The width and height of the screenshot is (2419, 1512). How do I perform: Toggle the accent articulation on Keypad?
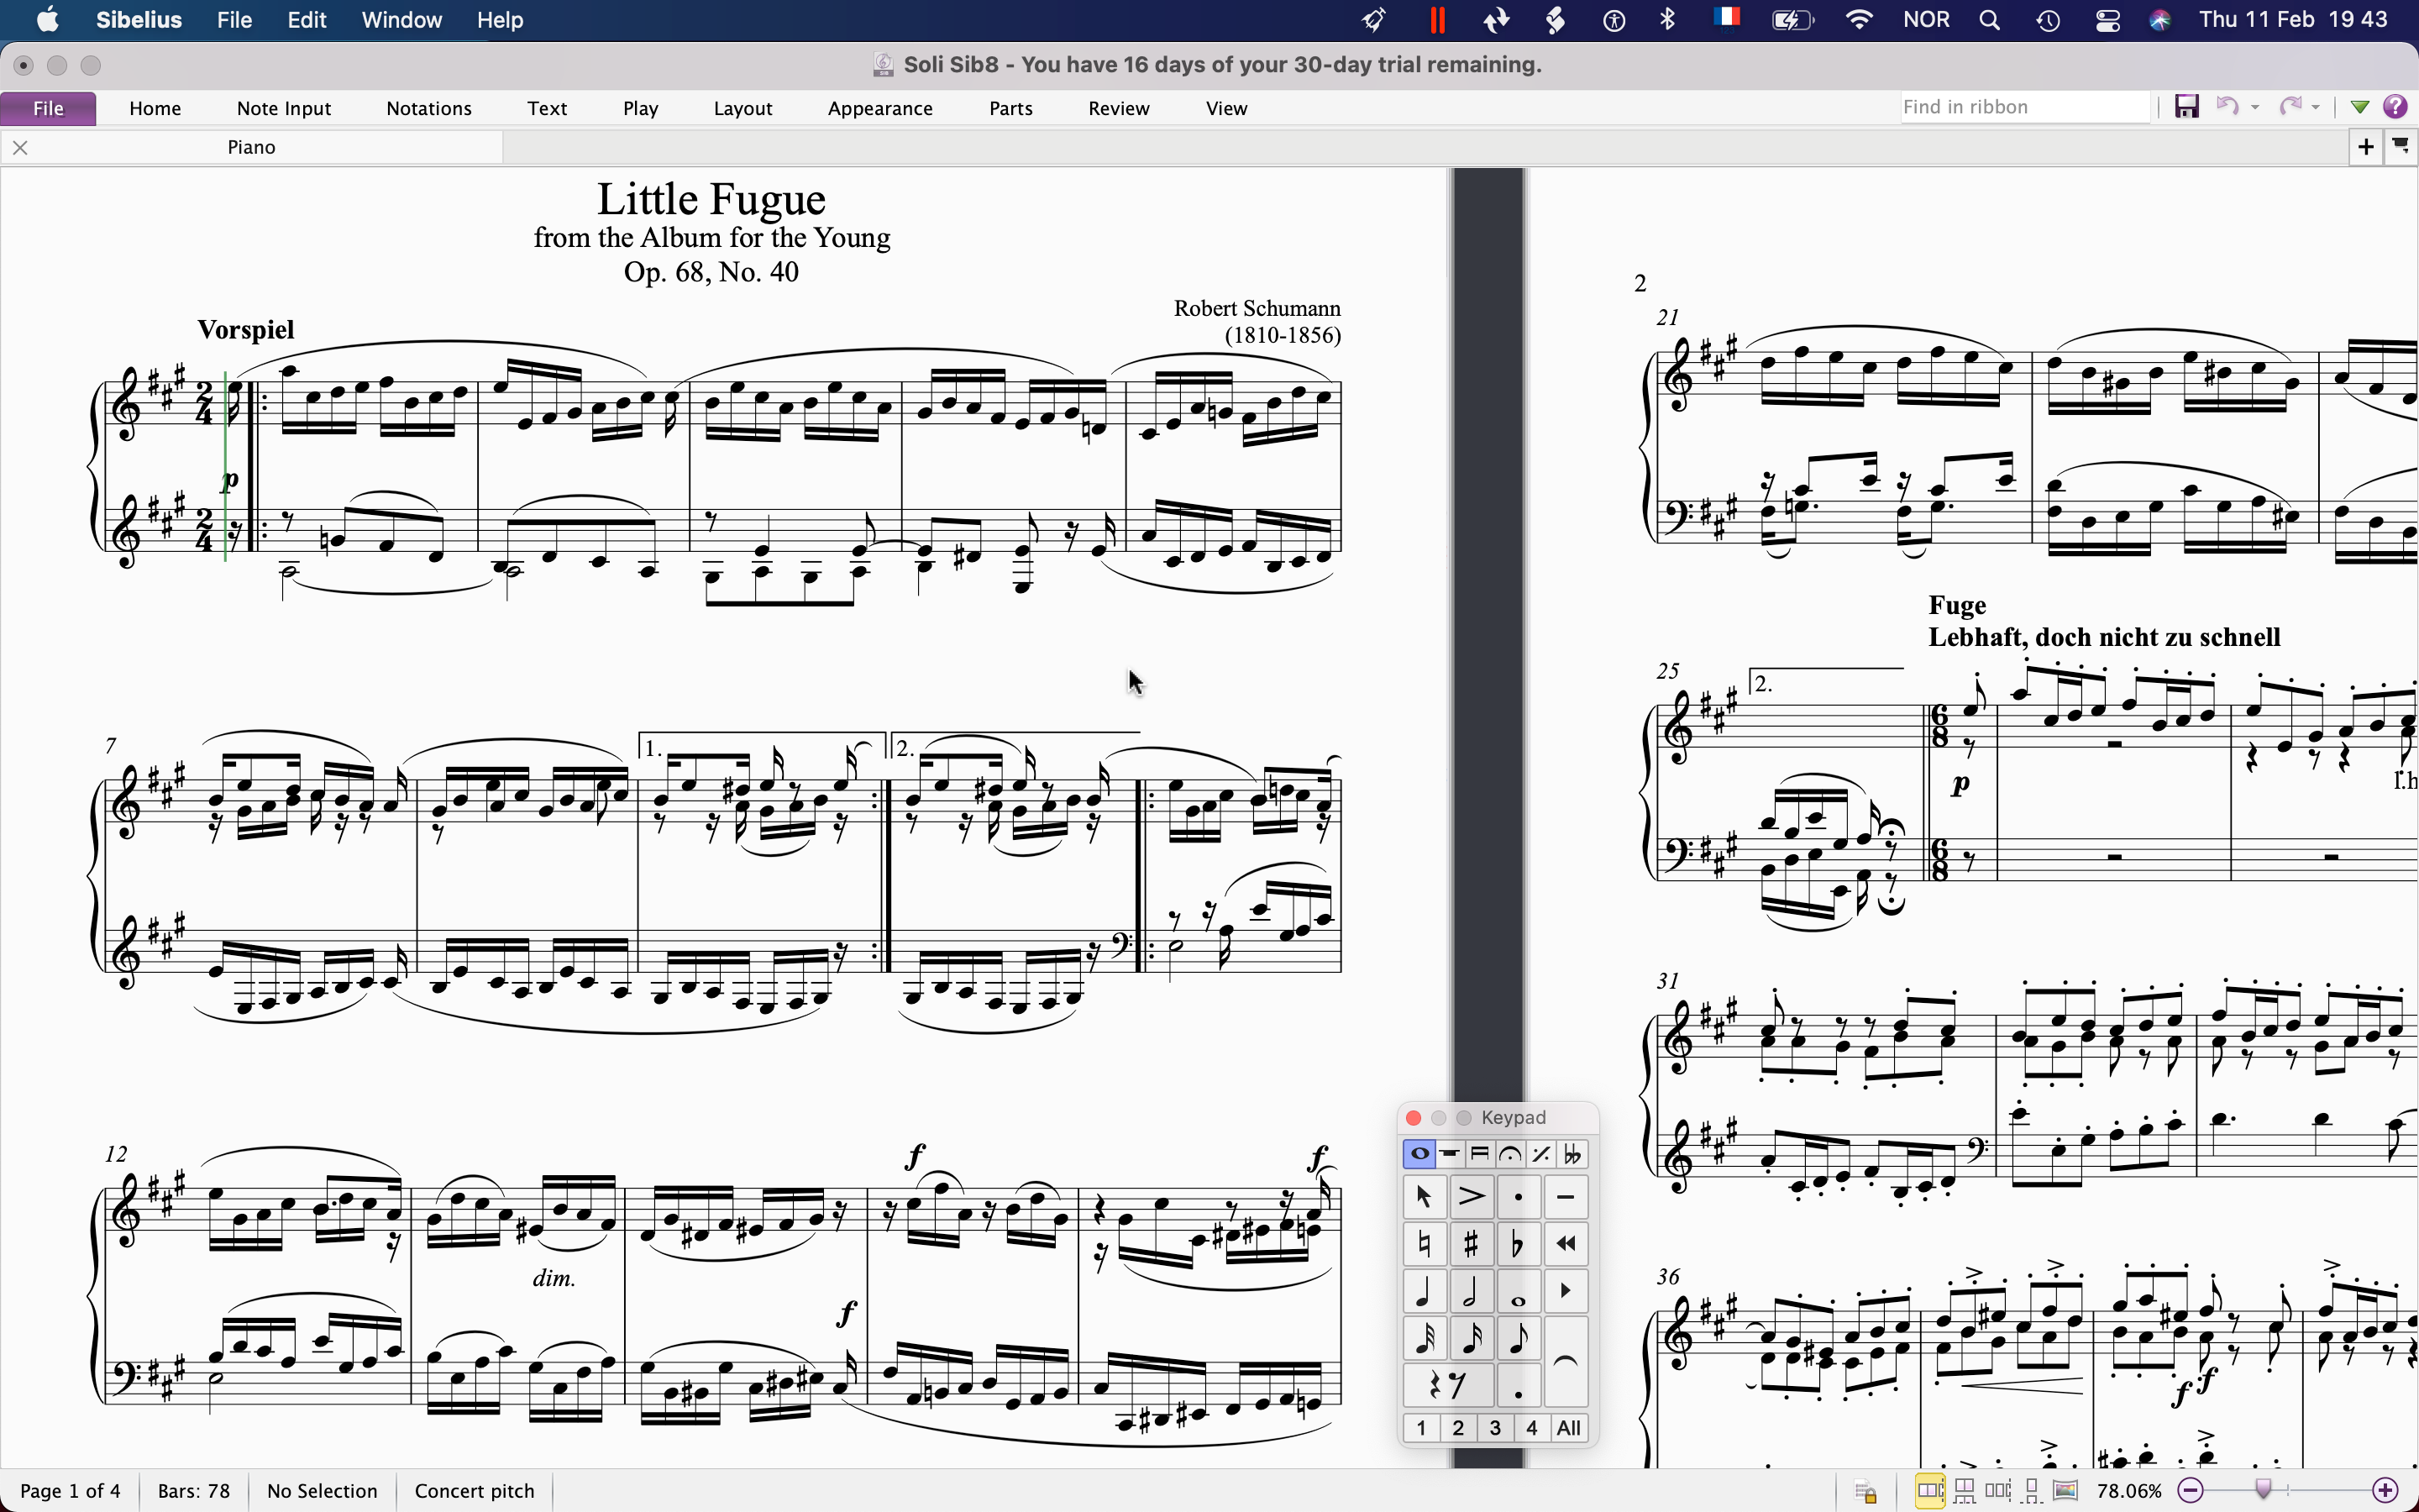[1472, 1196]
